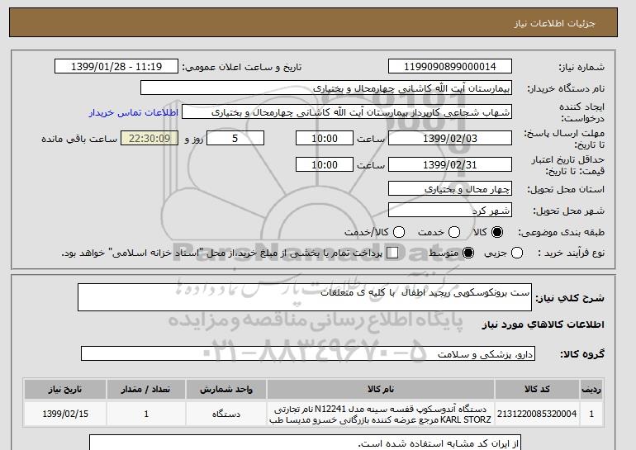
Task: Click the announcement date field 1399/01/28 - 11:19
Action: pos(116,67)
